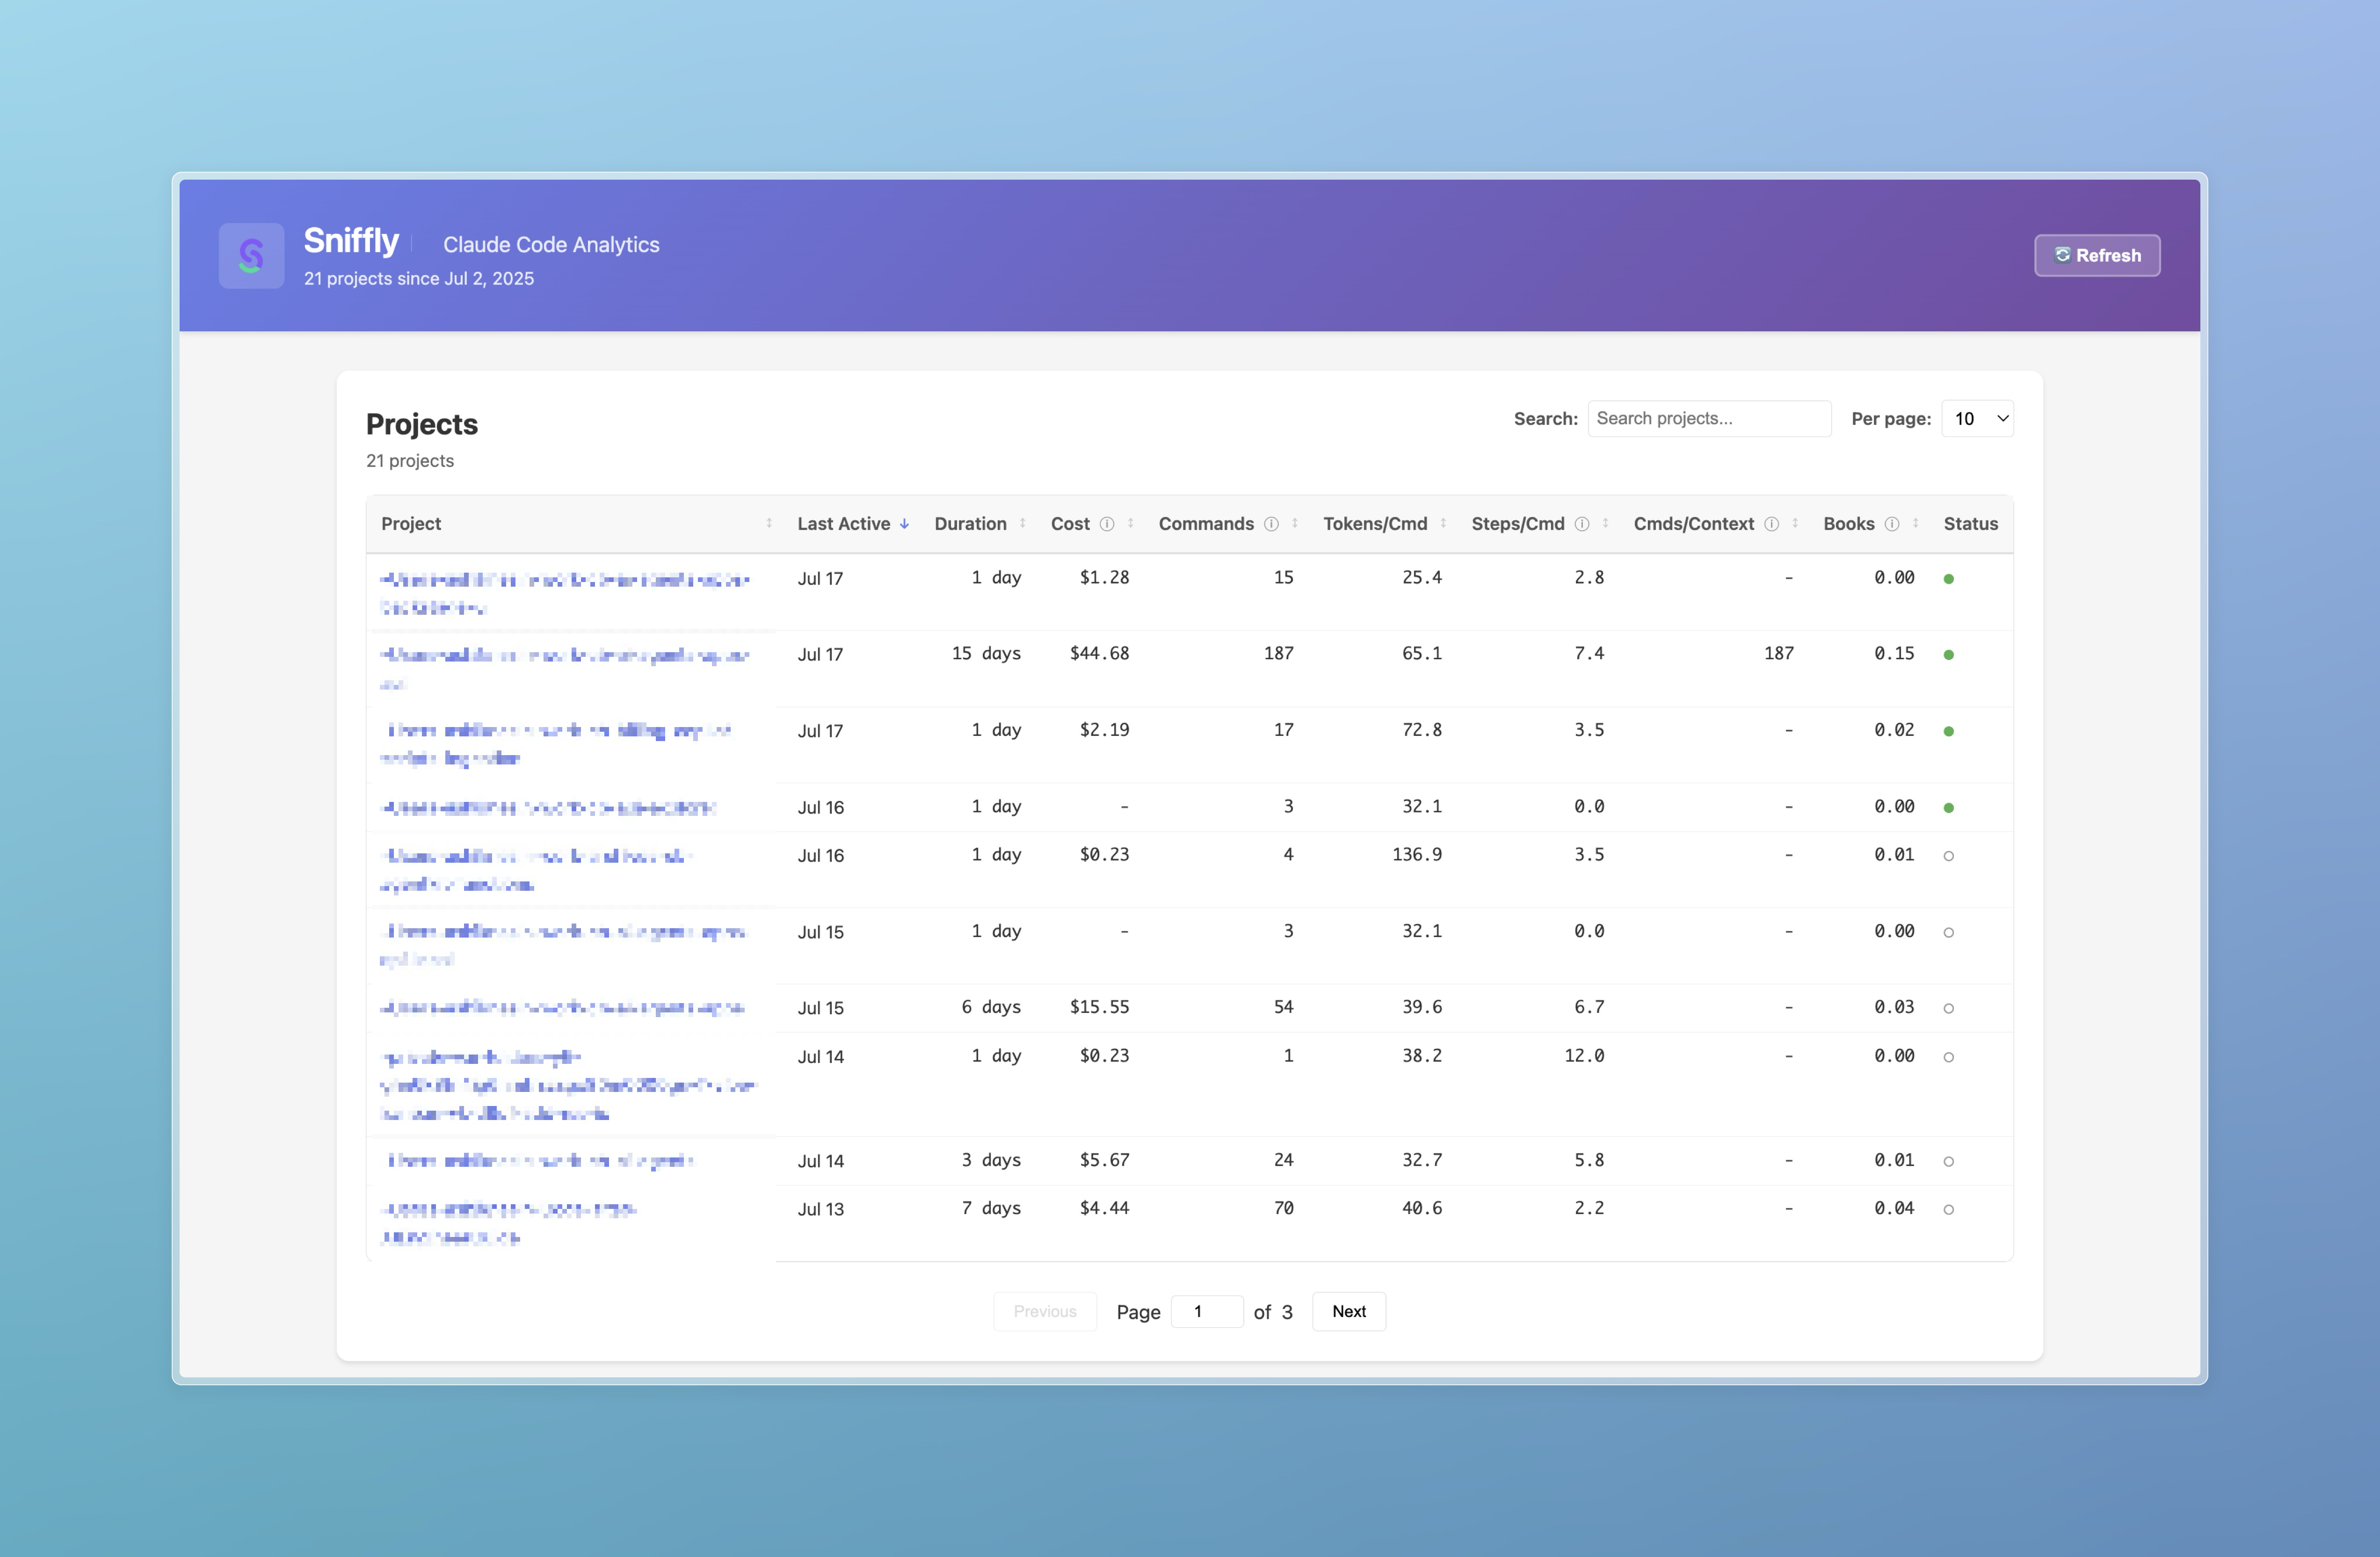
Task: Click Last Active descending sort arrow
Action: pos(904,524)
